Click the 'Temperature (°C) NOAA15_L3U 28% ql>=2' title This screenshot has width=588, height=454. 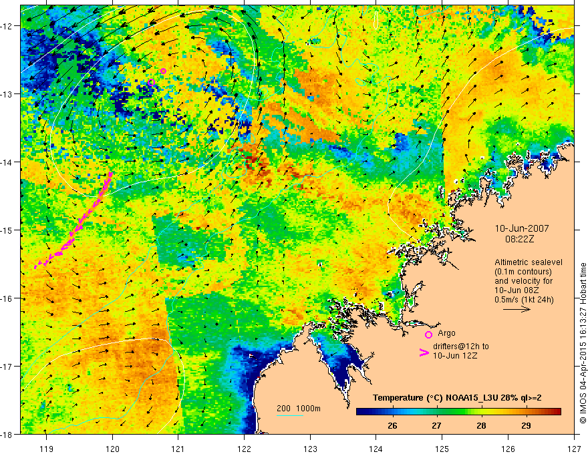coord(457,398)
